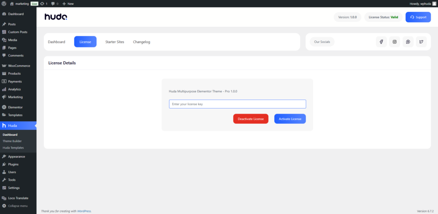
Task: Open the Twitter social icon
Action: click(421, 42)
